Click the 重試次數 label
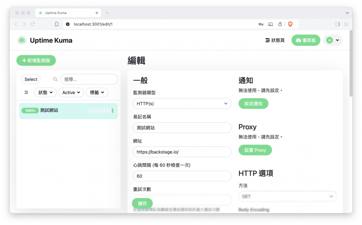 142,189
